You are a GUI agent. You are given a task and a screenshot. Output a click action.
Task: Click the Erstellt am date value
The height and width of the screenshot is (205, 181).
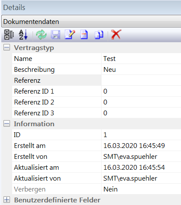134,145
